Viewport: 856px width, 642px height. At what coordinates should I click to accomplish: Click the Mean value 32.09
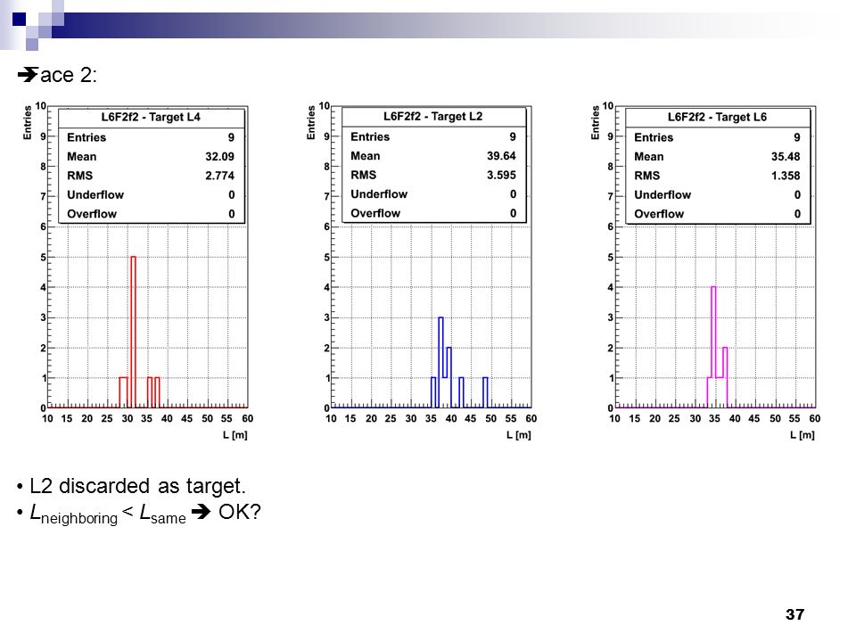pyautogui.click(x=219, y=157)
